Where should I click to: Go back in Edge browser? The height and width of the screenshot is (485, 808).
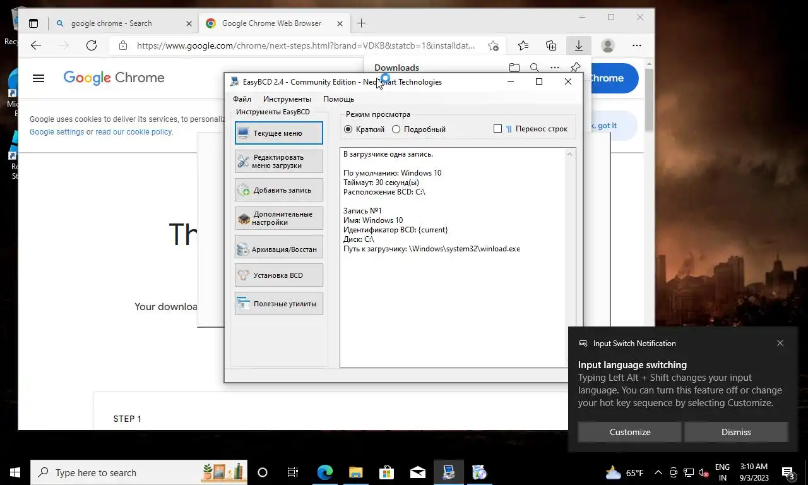click(36, 45)
